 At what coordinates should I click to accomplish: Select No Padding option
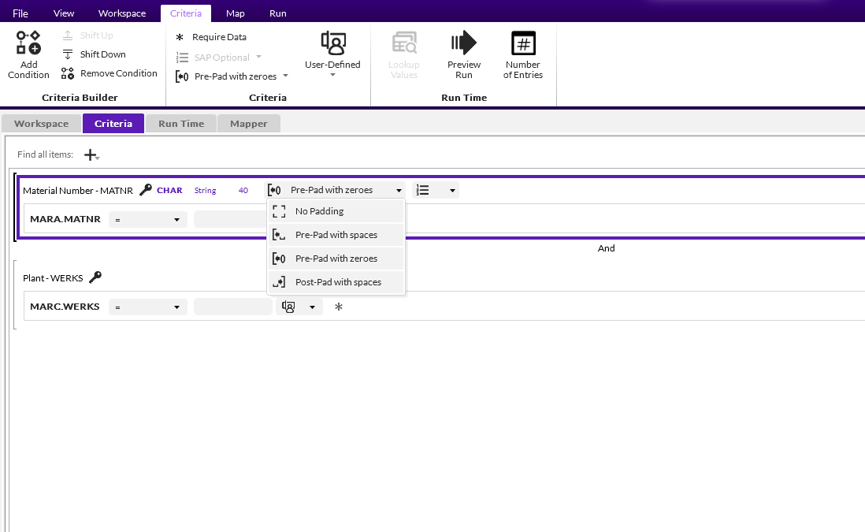point(336,211)
